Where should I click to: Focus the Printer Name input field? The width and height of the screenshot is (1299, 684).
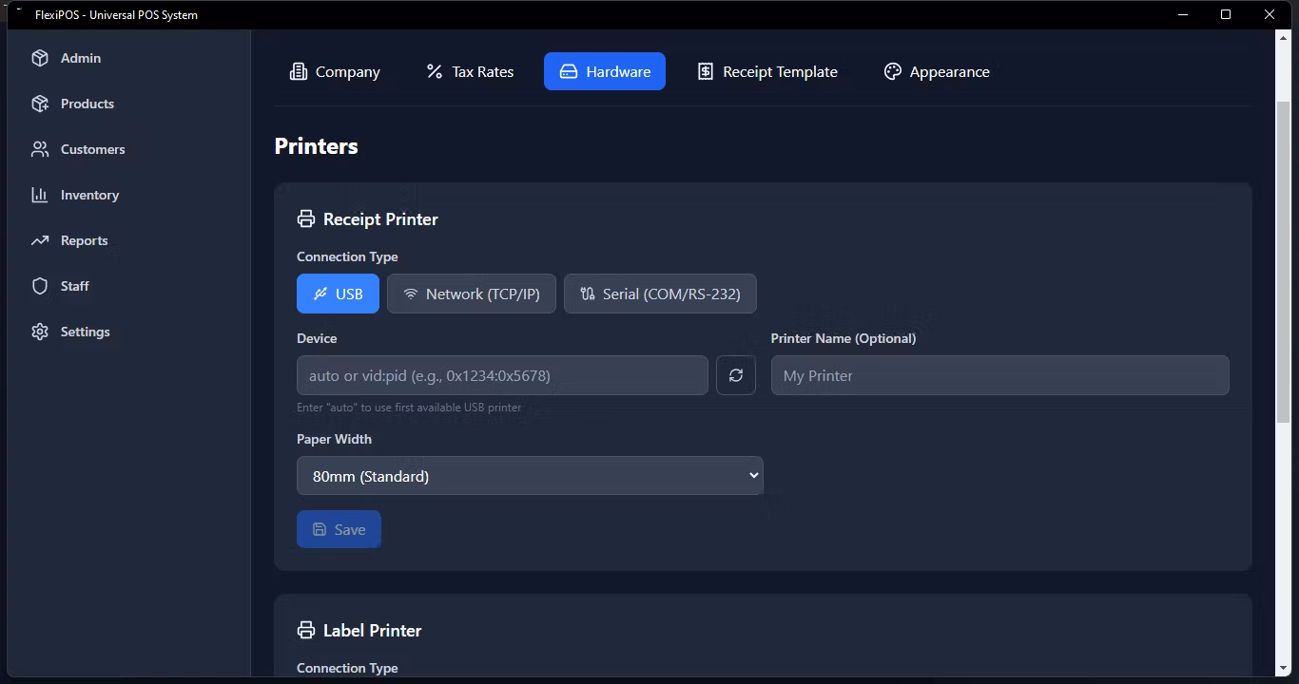[999, 375]
